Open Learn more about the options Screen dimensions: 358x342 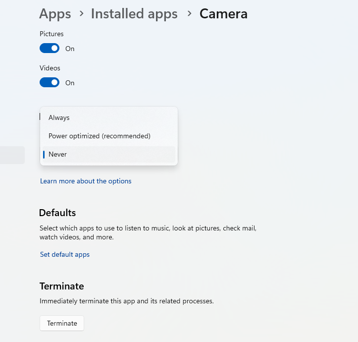coord(86,181)
